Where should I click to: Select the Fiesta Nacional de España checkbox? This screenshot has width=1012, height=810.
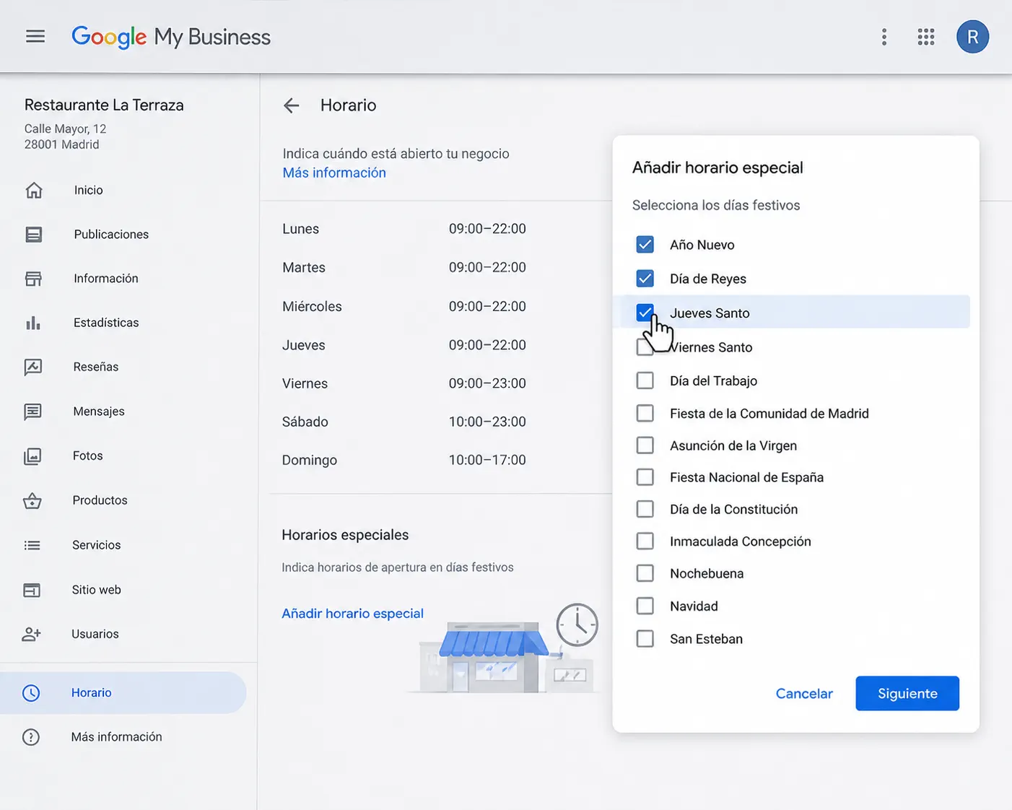pos(645,477)
